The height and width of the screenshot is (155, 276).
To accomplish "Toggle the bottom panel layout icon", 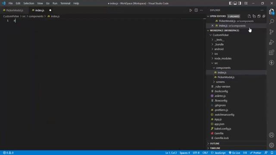I will pos(235,3).
